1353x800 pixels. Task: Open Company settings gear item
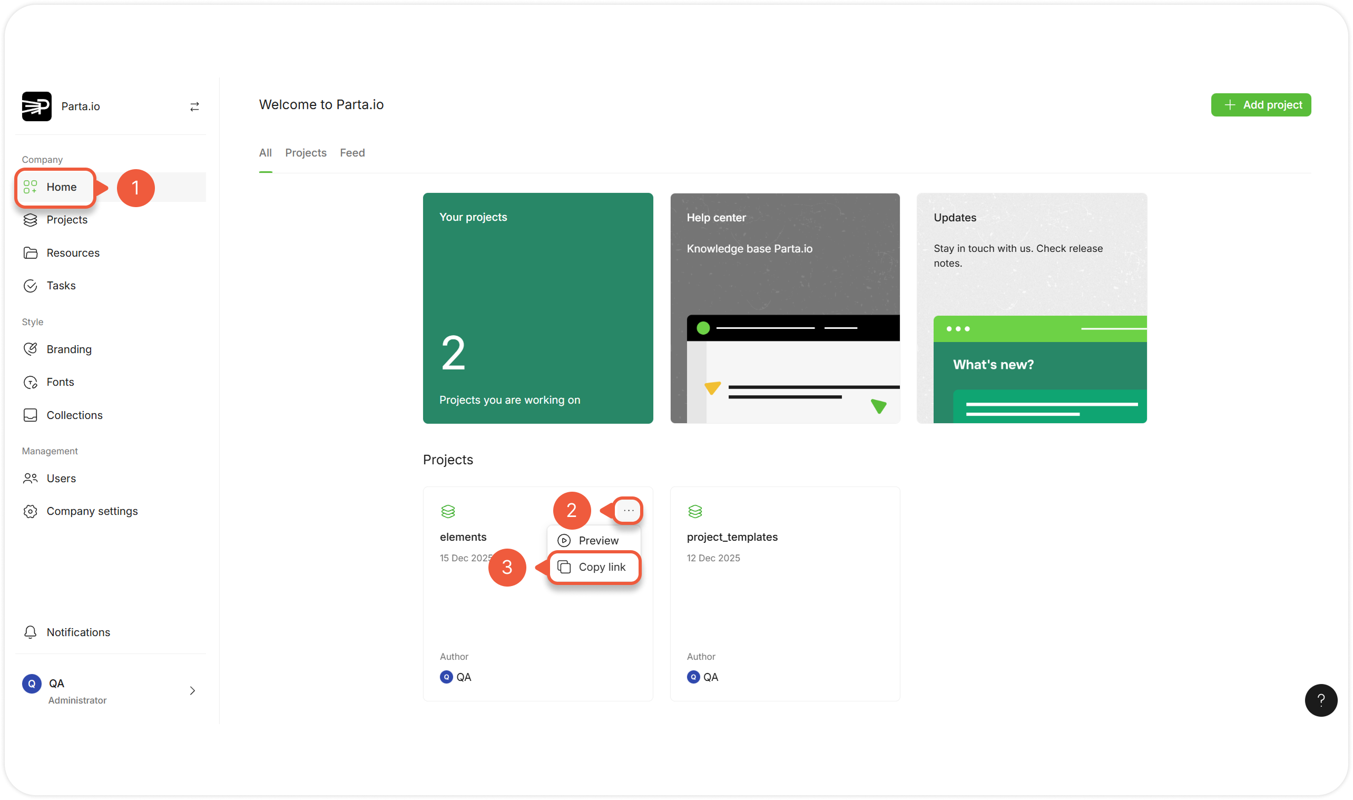point(92,511)
